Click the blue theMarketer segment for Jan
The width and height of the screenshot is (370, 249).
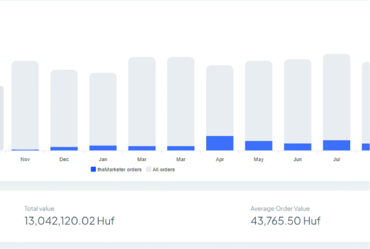point(103,147)
